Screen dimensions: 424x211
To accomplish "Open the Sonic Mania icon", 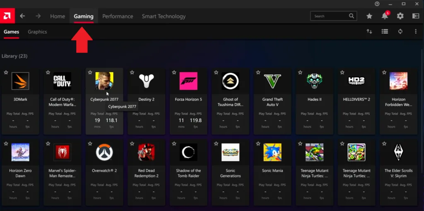I will click(x=272, y=152).
